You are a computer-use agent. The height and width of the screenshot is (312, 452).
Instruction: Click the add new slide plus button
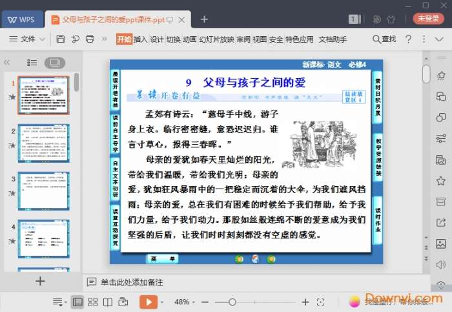click(x=40, y=281)
